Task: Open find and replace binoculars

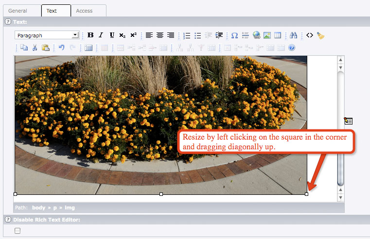Action: [x=293, y=35]
